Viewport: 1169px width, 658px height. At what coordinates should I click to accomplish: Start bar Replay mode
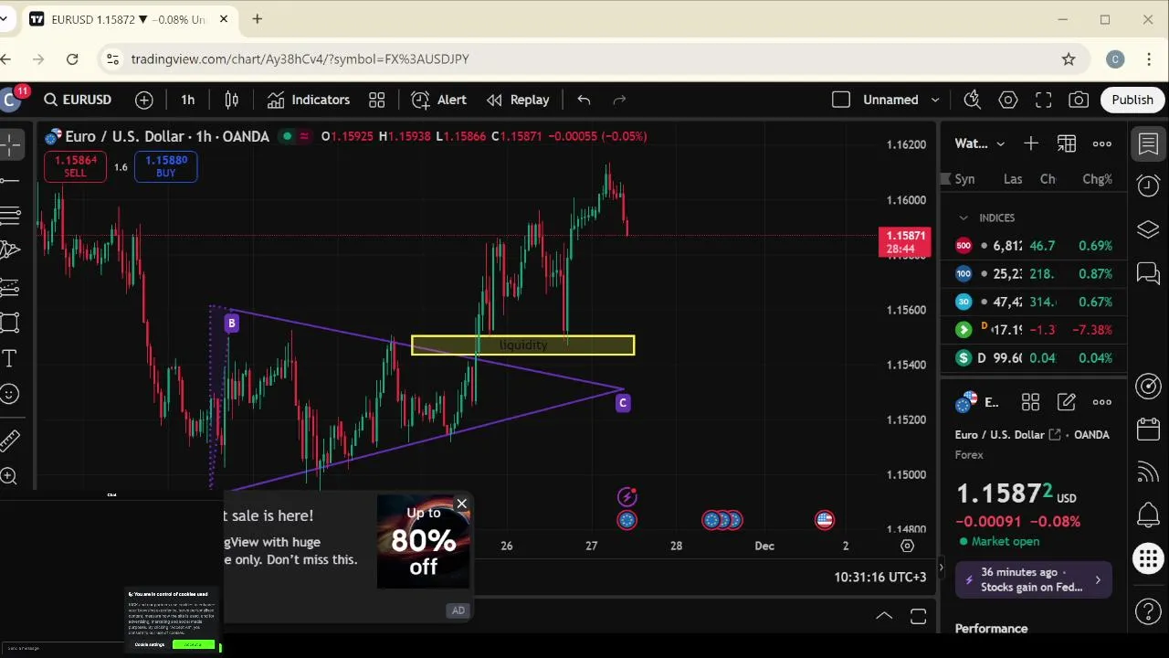(x=518, y=100)
